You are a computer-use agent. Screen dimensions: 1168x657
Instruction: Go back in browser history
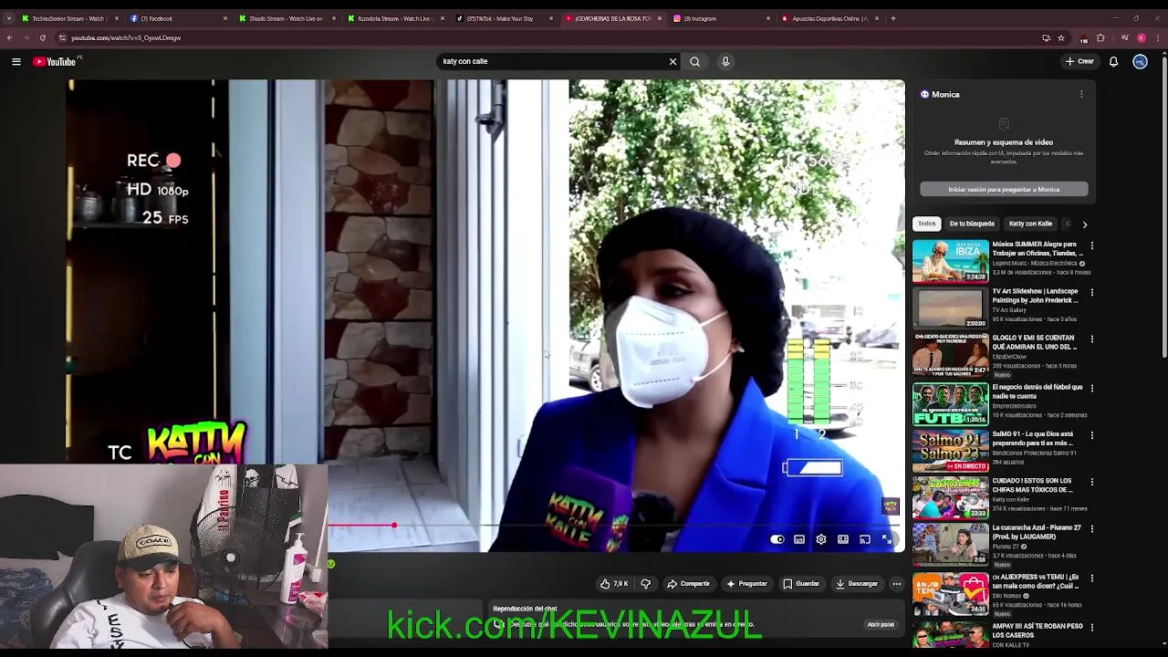[x=9, y=37]
